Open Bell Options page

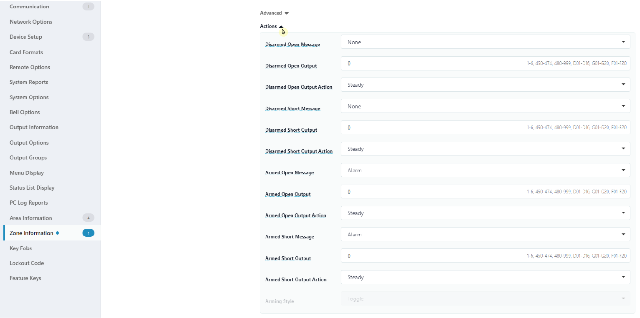coord(25,113)
